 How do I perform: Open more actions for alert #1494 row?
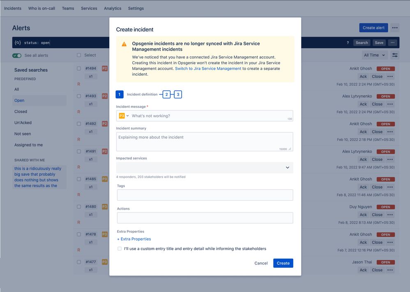click(390, 76)
